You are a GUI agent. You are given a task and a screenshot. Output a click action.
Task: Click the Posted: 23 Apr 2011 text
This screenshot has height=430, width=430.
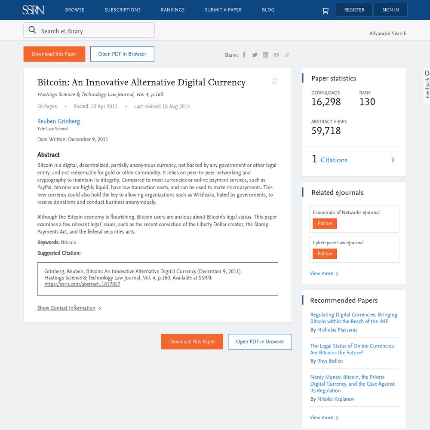click(95, 106)
